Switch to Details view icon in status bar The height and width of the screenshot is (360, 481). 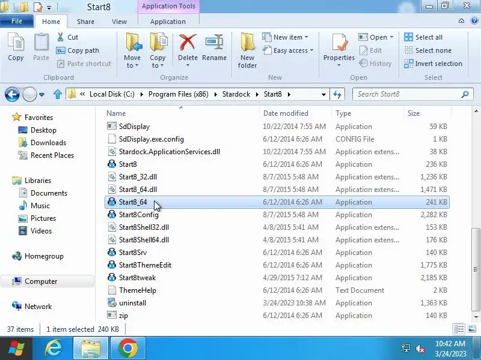click(x=459, y=329)
